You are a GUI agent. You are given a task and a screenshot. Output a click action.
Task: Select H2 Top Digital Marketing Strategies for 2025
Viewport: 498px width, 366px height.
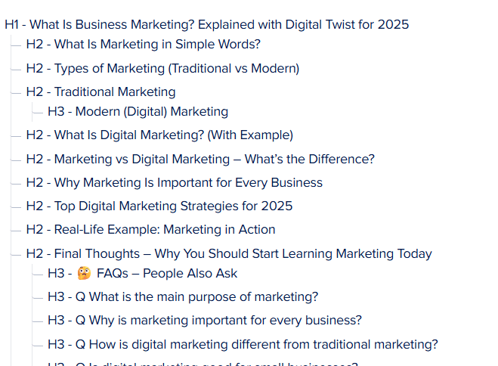pyautogui.click(x=159, y=206)
